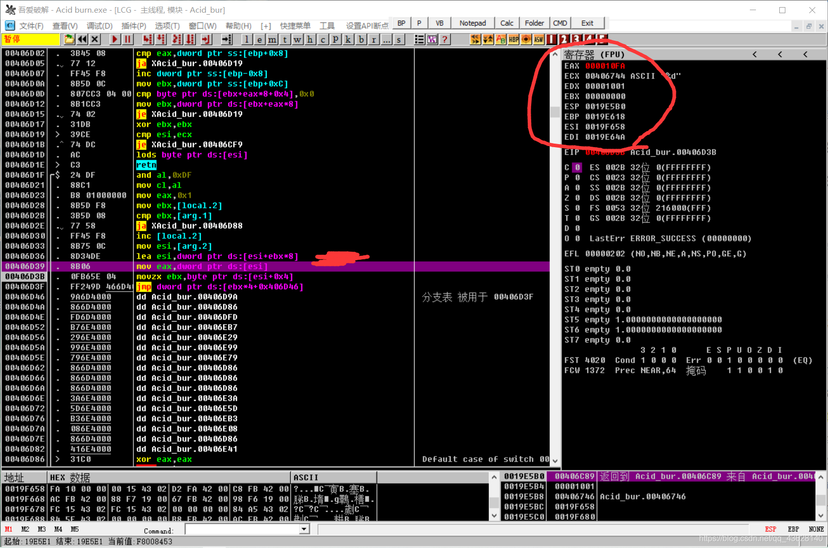Open the 调试(D) menu

pyautogui.click(x=99, y=26)
